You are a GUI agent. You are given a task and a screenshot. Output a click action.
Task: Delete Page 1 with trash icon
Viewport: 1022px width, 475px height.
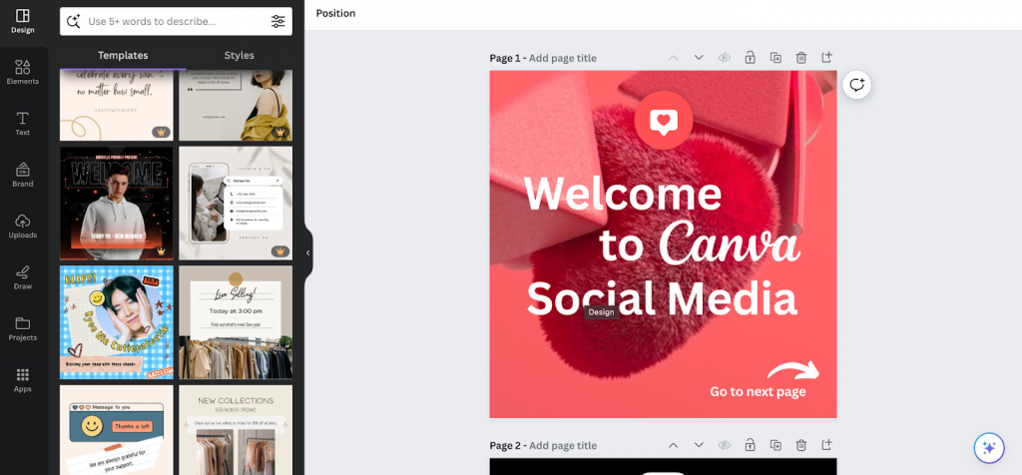click(801, 57)
